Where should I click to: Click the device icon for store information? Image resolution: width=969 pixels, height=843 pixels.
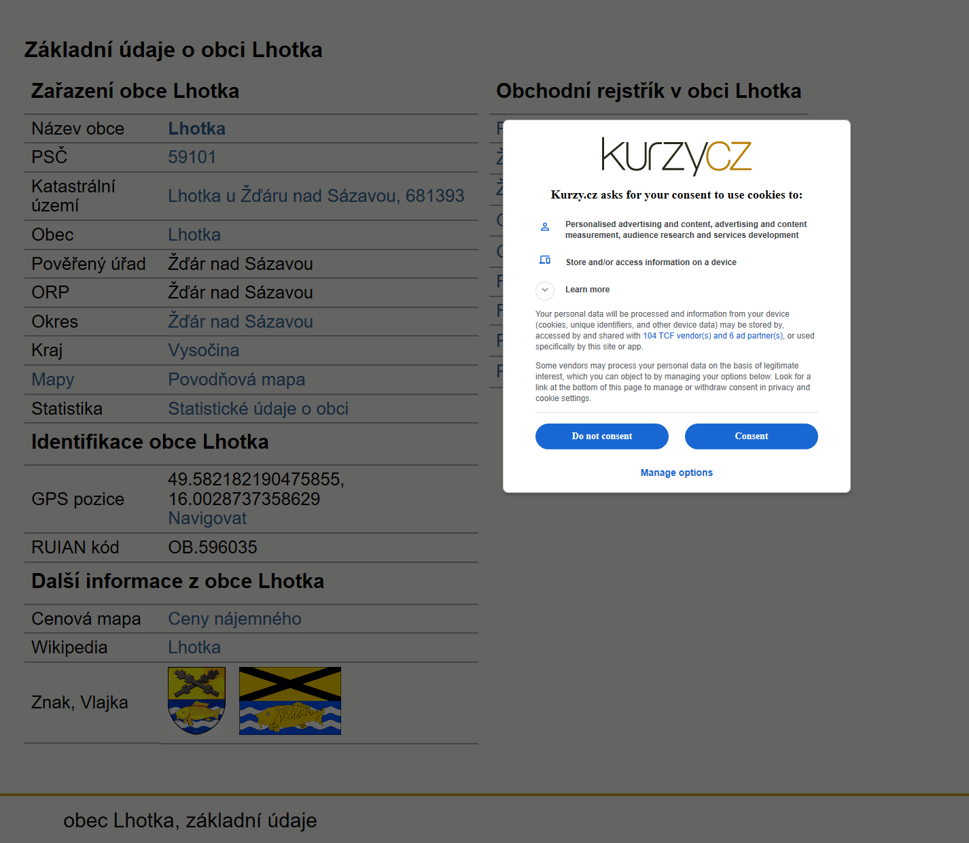click(545, 260)
